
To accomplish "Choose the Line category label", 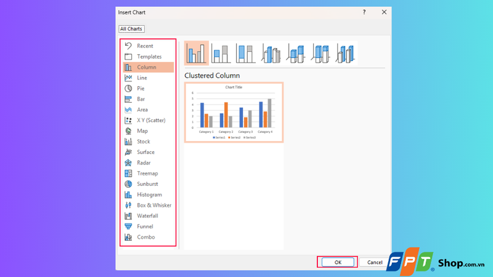I will point(142,78).
